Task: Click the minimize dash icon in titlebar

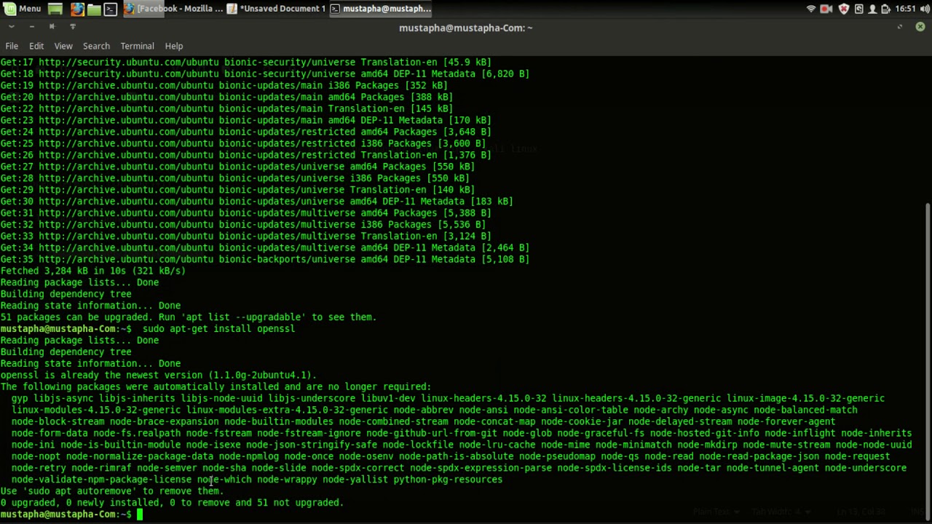Action: click(32, 27)
